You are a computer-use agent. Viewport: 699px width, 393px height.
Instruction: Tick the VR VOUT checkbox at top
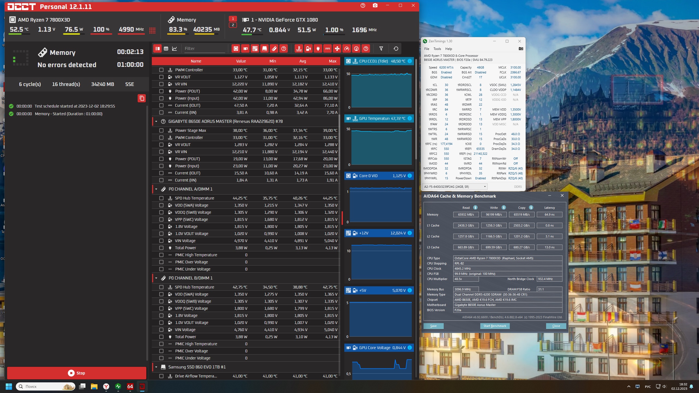(161, 77)
